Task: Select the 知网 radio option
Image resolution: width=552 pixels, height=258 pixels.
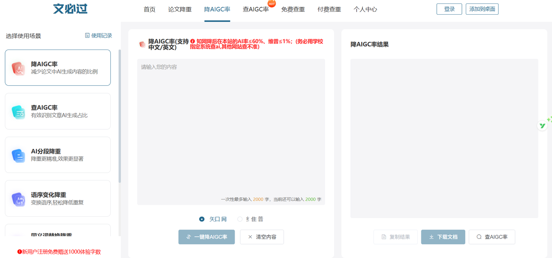Action: point(202,219)
